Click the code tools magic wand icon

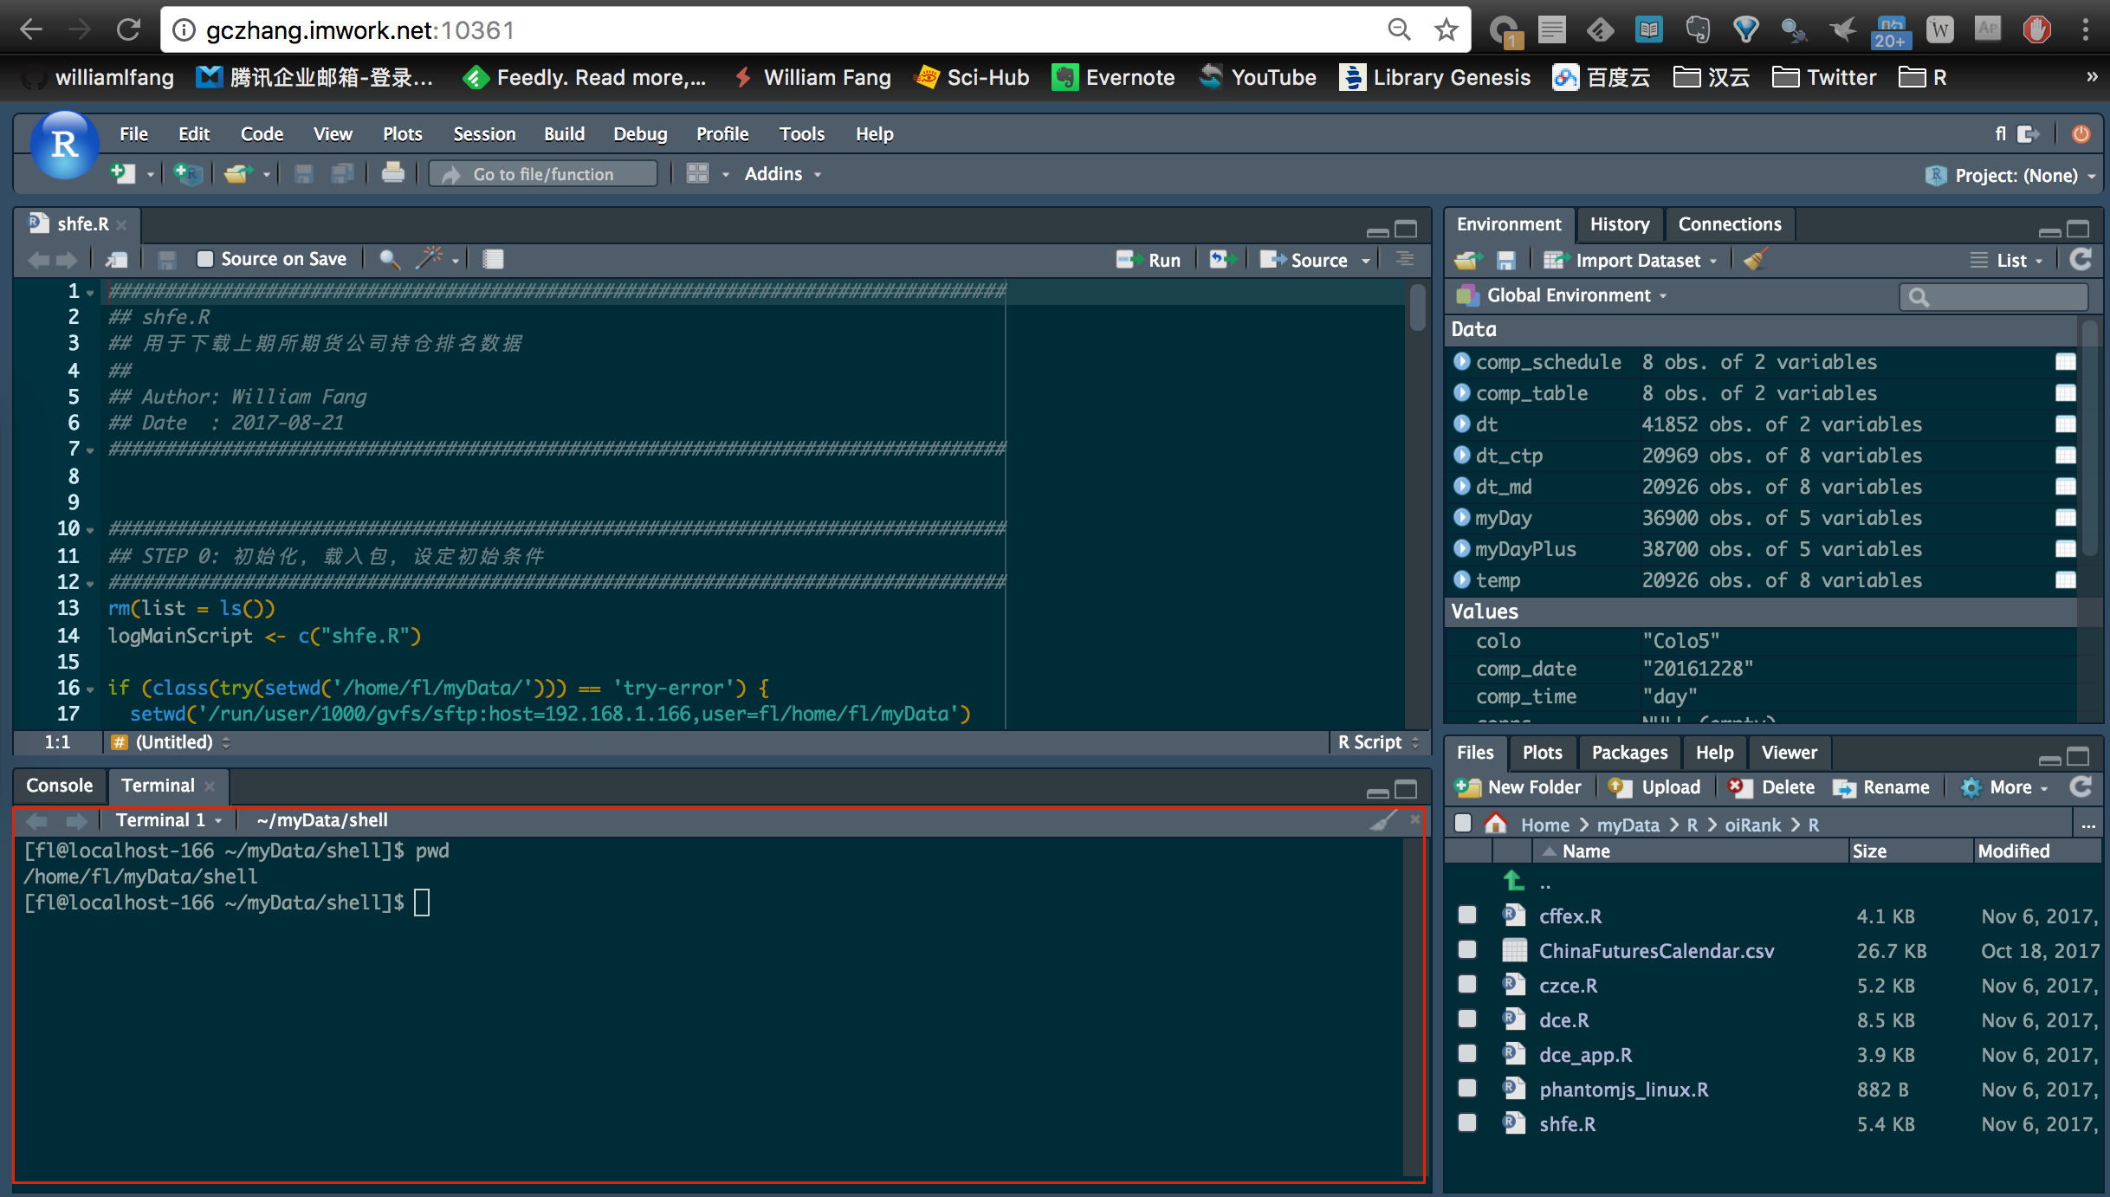tap(429, 259)
